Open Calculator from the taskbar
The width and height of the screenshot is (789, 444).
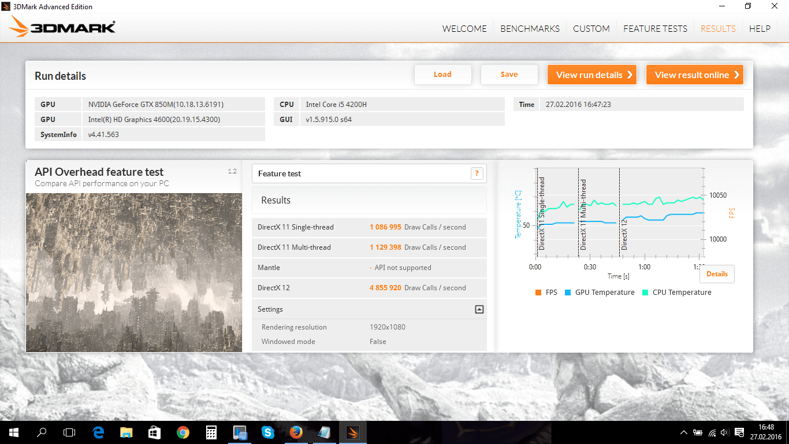211,432
